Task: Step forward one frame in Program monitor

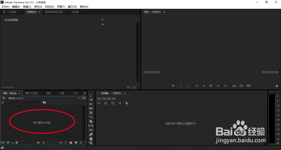Action: 218,86
